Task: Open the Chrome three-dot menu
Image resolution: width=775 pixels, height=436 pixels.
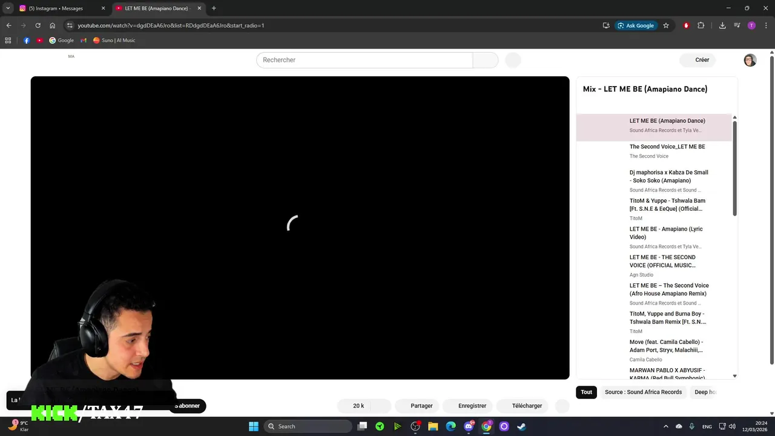Action: tap(766, 25)
